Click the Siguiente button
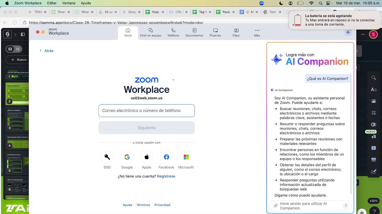The height and width of the screenshot is (214, 382). point(147,128)
